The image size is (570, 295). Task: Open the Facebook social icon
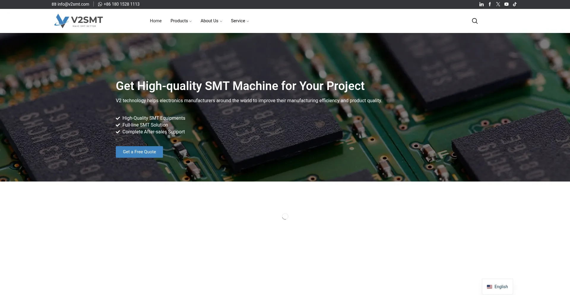tap(490, 4)
